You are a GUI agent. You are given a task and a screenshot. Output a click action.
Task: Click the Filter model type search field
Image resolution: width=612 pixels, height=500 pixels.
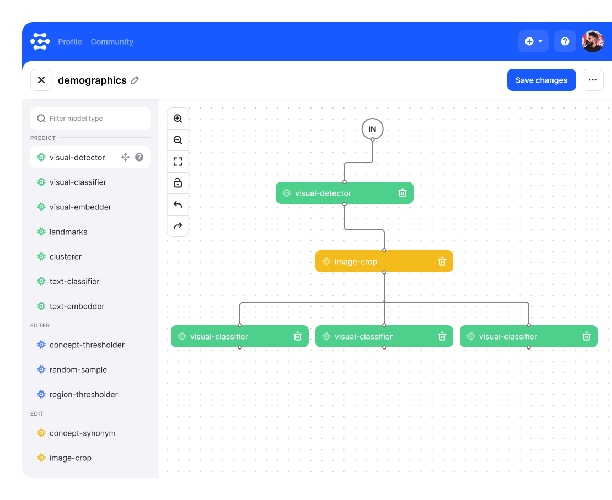pyautogui.click(x=90, y=119)
